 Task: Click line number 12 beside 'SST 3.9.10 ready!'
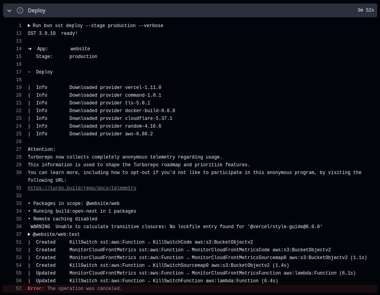(x=19, y=33)
